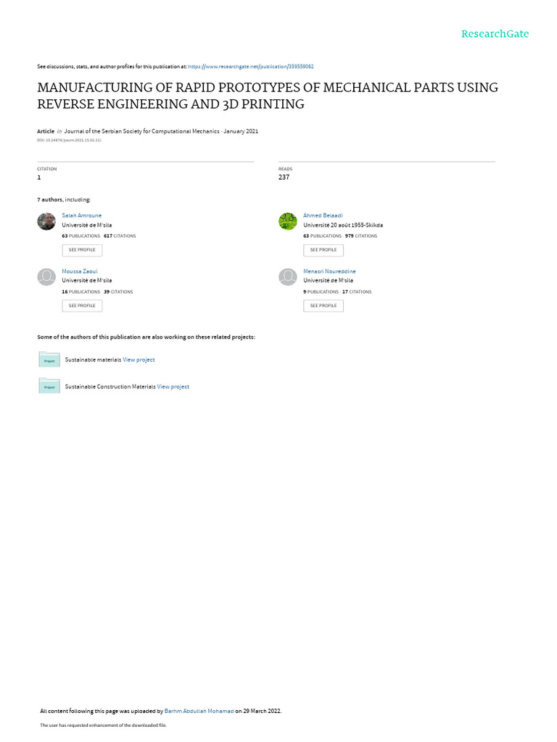
Task: Follow View project for Sustainable Construction Materials
Action: (173, 387)
